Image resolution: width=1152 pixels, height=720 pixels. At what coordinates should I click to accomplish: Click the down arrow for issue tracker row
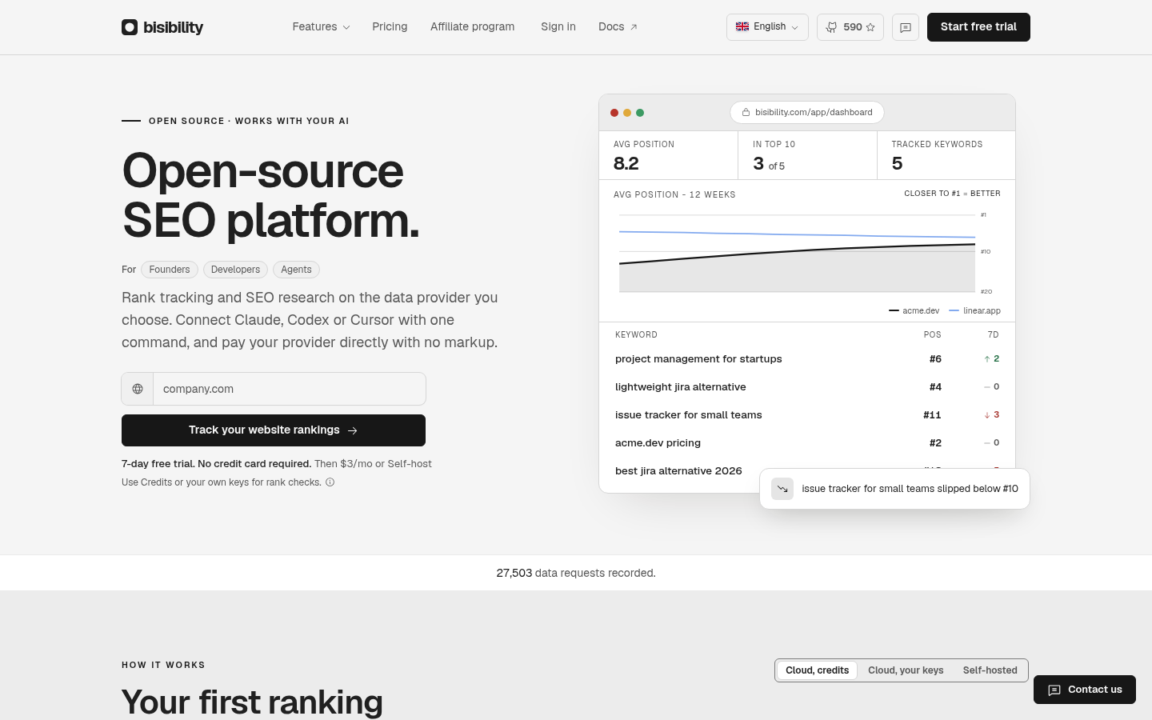click(987, 414)
